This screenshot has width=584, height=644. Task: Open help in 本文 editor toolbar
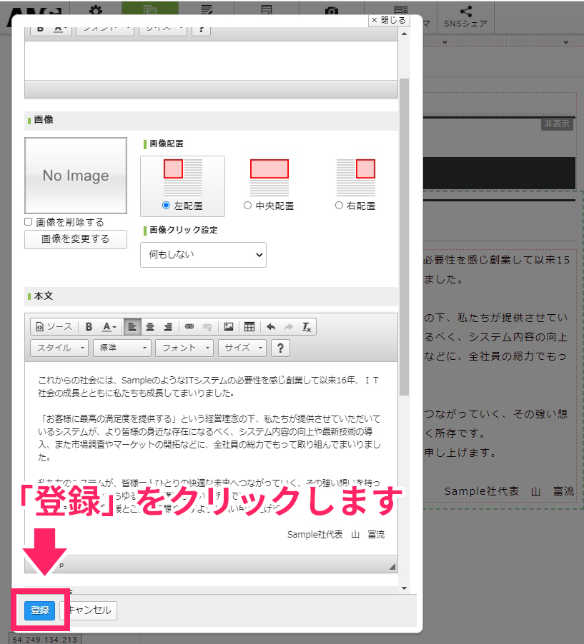(280, 348)
